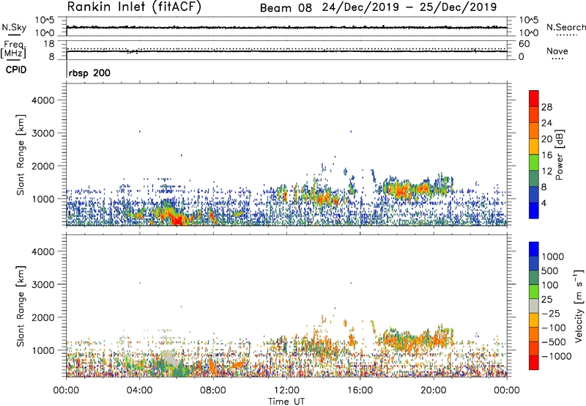Click the 'Slant Range [km]' label of the power panel

[x=21, y=155]
